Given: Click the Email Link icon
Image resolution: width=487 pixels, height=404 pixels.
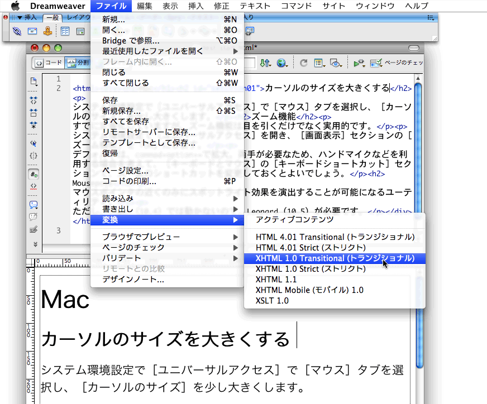Looking at the screenshot, I should click(x=32, y=31).
